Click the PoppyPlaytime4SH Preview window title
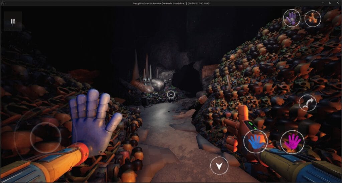The height and width of the screenshot is (183, 342). (x=171, y=3)
